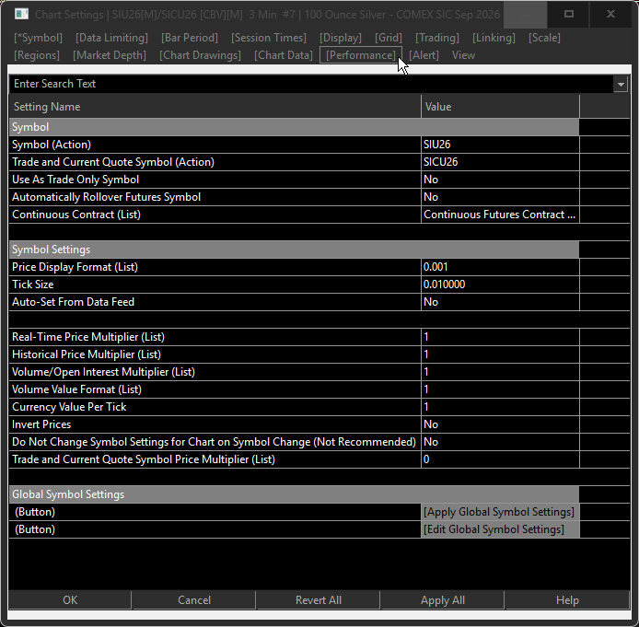Screen dimensions: 639x627
Task: Edit the Tick Size value 0.010000
Action: click(500, 284)
